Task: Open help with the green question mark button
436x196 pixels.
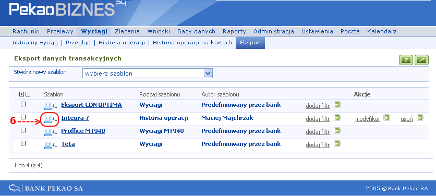Action: click(406, 60)
